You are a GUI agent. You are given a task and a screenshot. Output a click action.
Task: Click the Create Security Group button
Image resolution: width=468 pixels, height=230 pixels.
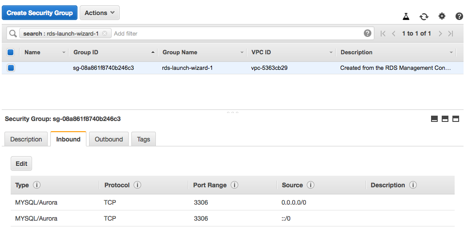(x=40, y=13)
